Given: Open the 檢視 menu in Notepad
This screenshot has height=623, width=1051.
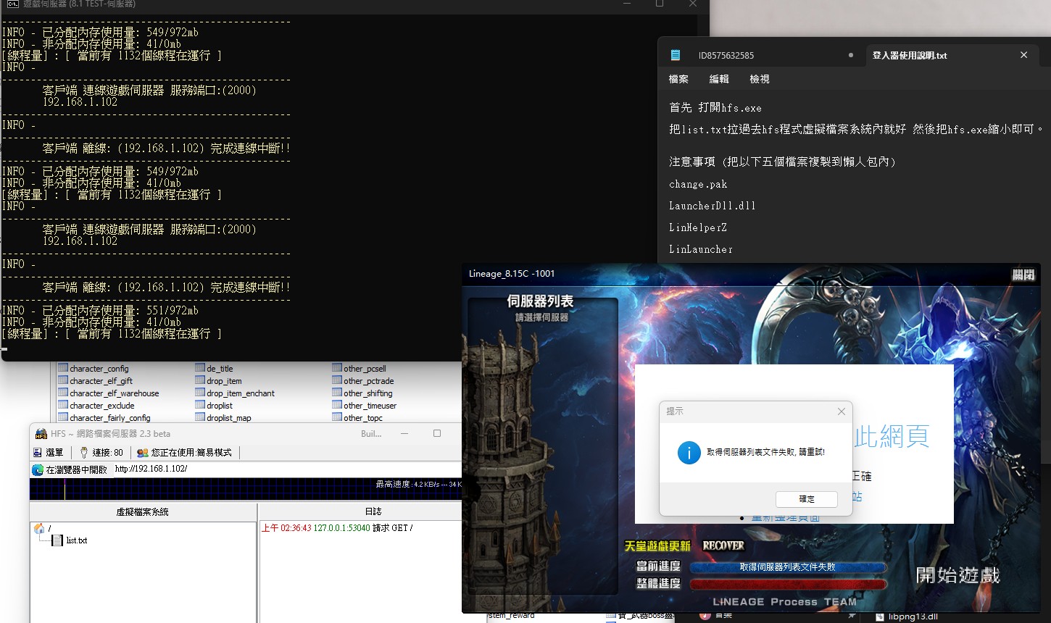Looking at the screenshot, I should click(760, 79).
